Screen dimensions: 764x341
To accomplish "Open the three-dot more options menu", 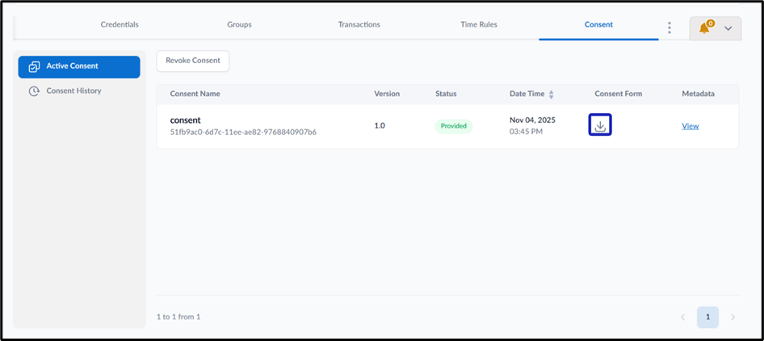I will click(670, 27).
